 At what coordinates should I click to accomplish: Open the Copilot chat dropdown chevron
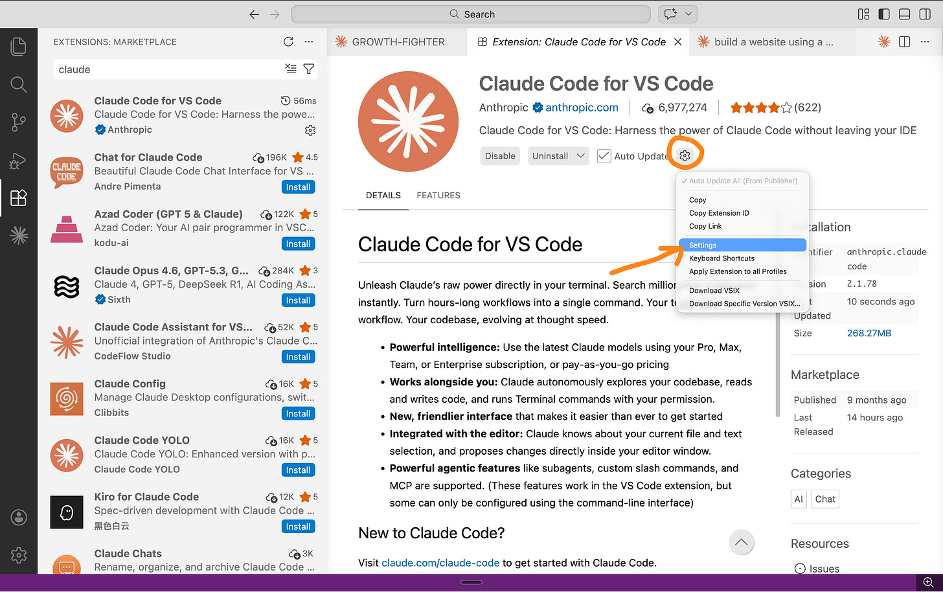pos(688,14)
